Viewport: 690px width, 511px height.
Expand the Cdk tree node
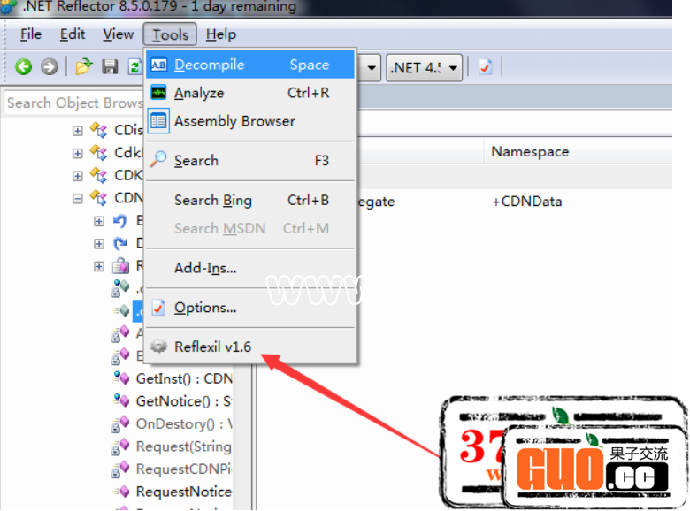[x=78, y=153]
